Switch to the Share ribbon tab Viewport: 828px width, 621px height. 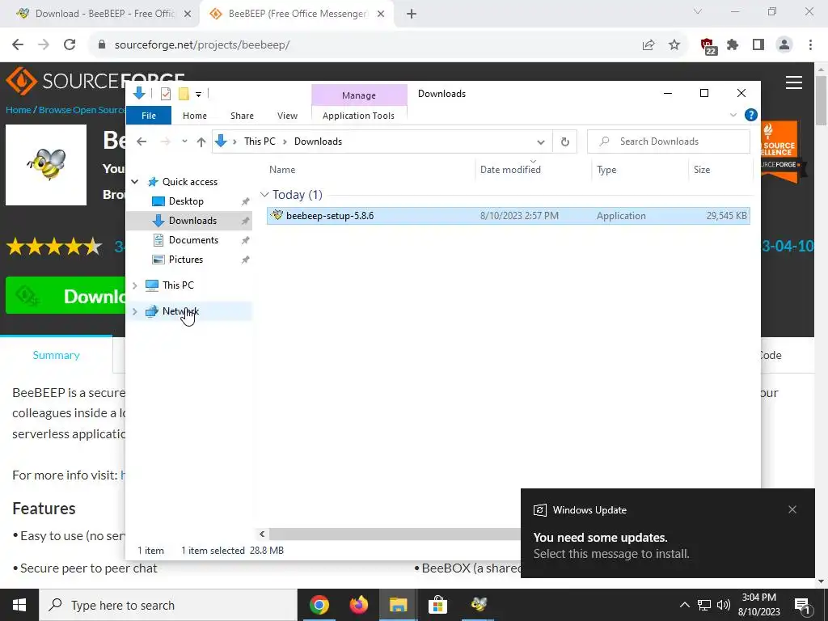(242, 116)
